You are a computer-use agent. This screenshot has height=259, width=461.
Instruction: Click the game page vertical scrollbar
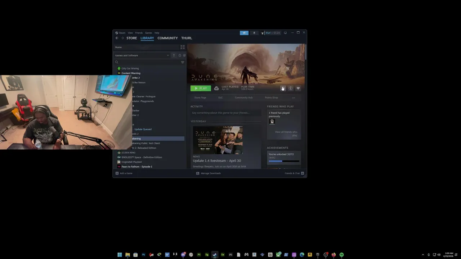(x=306, y=52)
